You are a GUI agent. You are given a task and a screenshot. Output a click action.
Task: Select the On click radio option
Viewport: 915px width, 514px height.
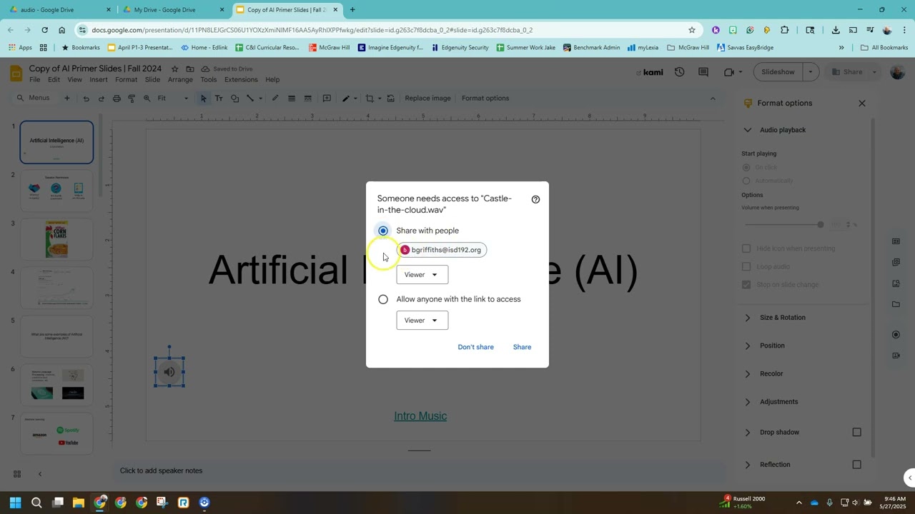746,167
